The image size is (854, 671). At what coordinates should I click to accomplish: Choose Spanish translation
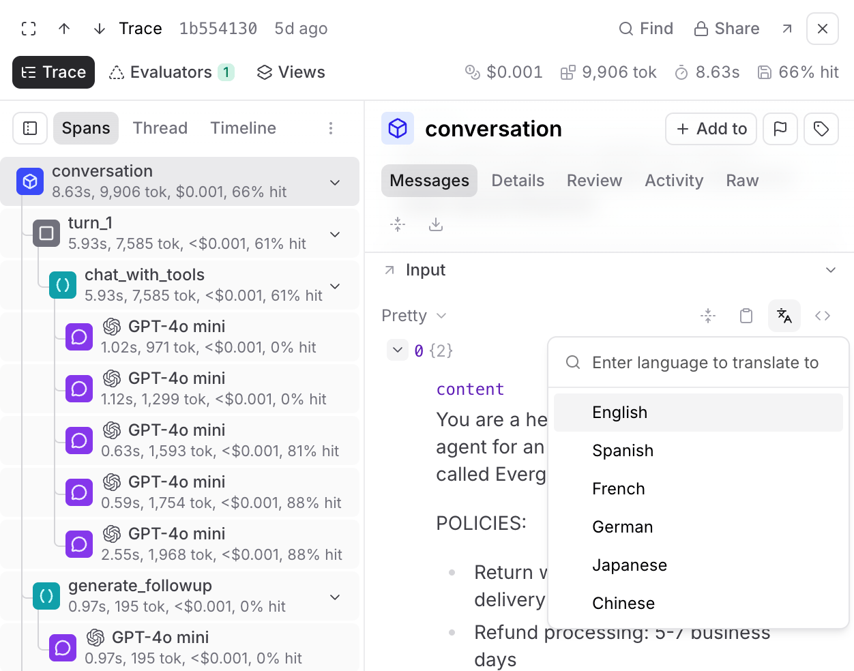pos(698,451)
